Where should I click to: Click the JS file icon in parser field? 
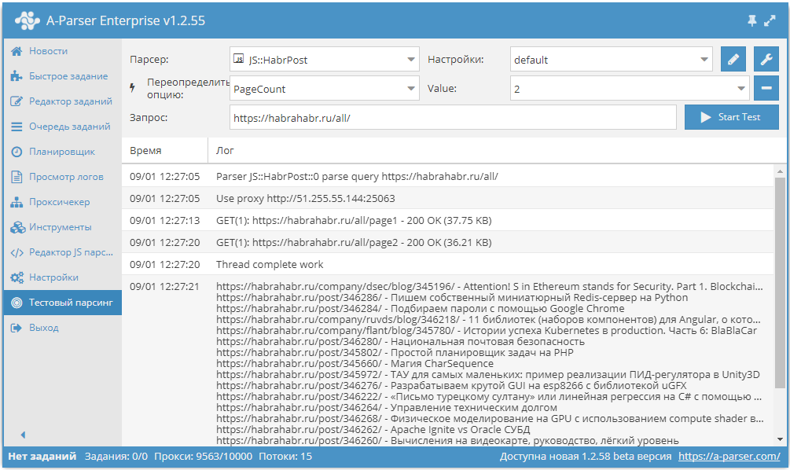coord(239,59)
